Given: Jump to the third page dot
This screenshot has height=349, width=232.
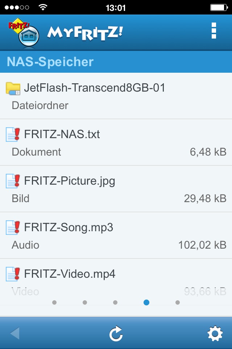Looking at the screenshot, I should tap(115, 302).
